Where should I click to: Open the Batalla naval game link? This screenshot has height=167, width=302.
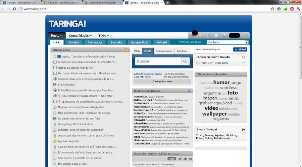click(x=222, y=138)
